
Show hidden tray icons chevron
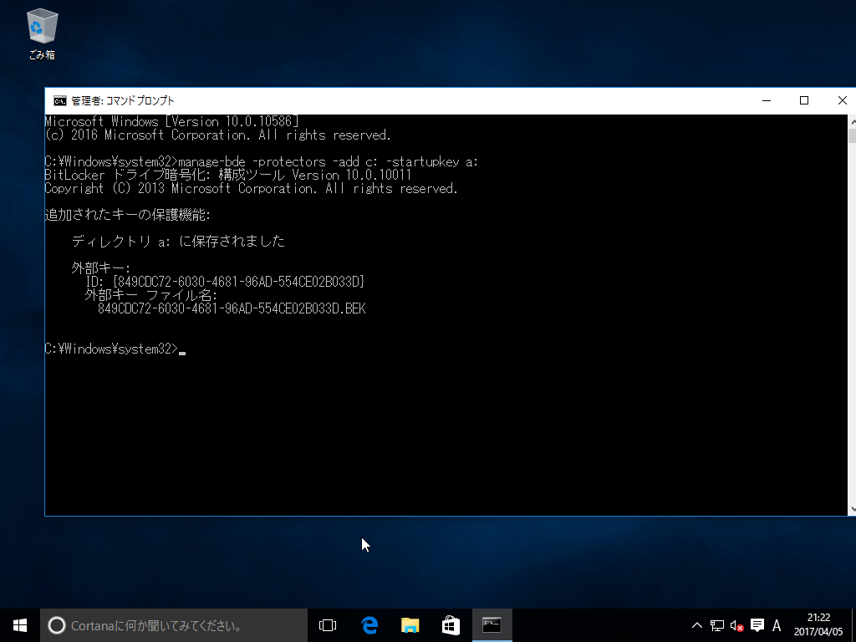click(697, 625)
